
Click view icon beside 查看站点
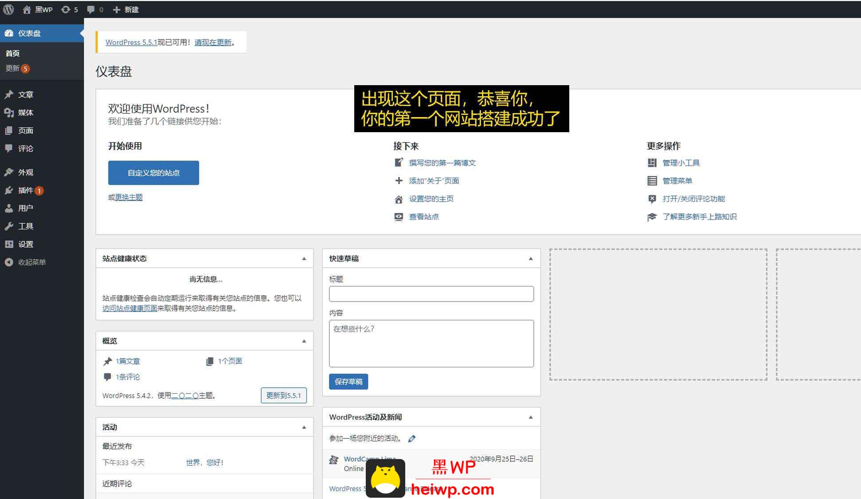coord(399,216)
